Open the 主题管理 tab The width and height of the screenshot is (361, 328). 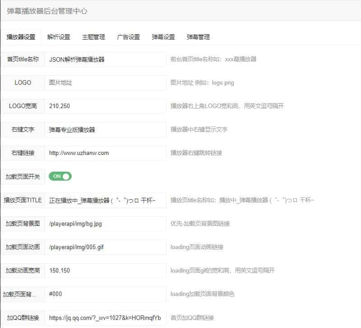(93, 37)
